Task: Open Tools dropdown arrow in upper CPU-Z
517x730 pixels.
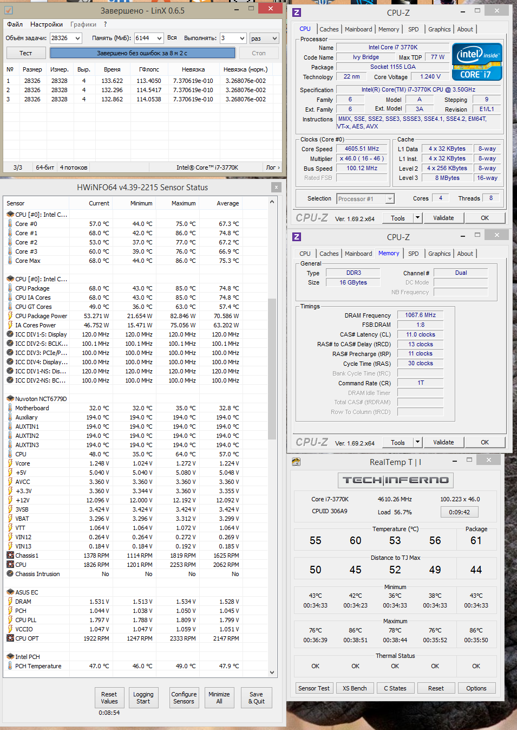Action: coord(417,218)
